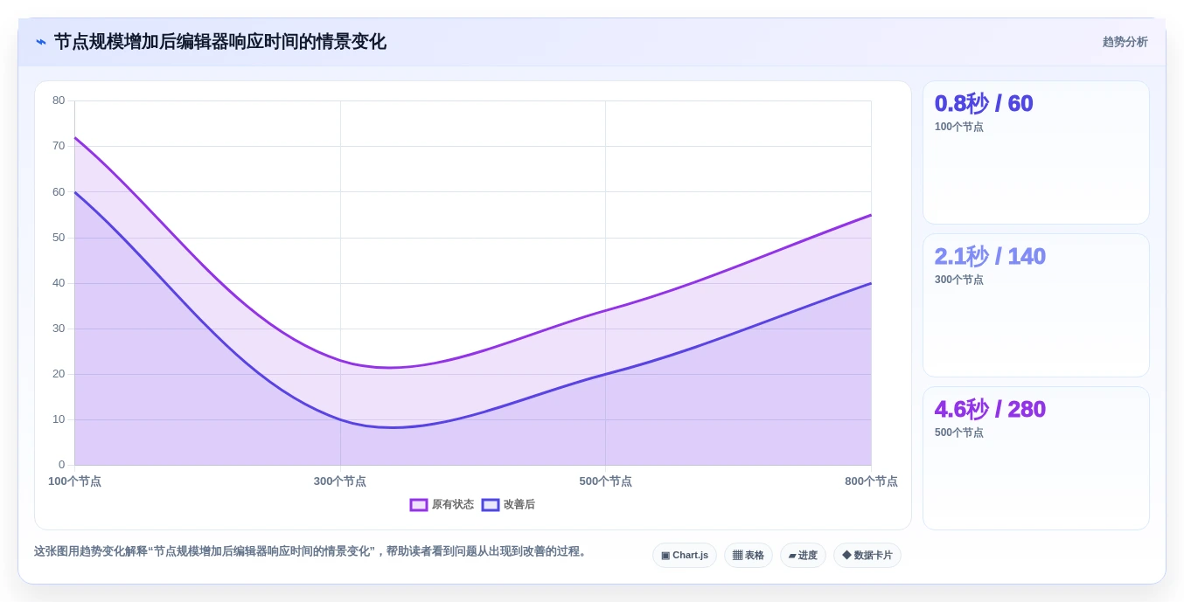Click the 4.6秒 / 280 value
This screenshot has width=1184, height=602.
(x=990, y=410)
